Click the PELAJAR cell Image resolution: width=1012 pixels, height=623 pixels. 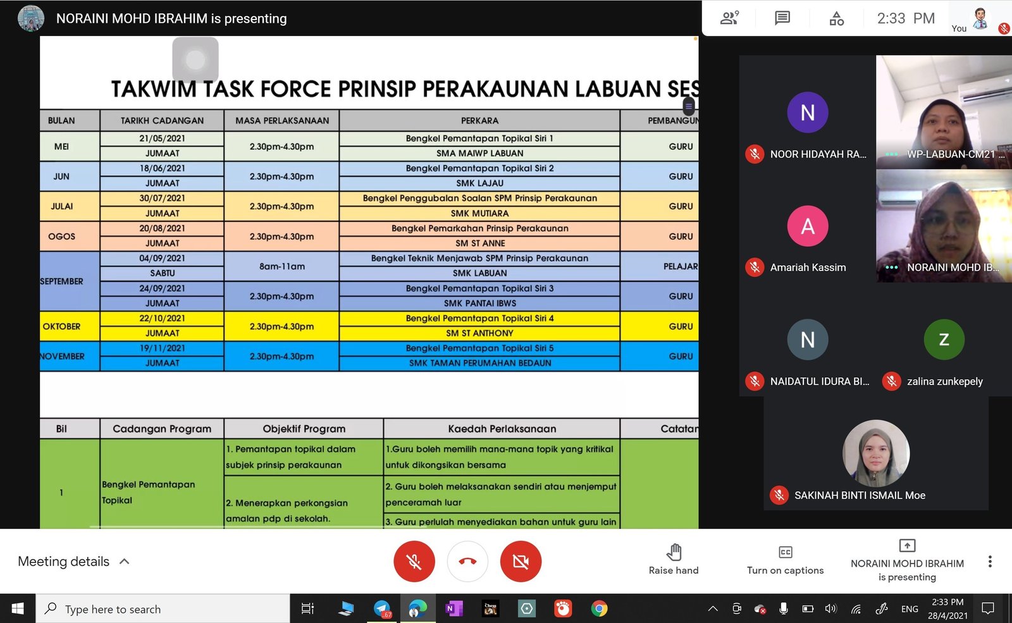click(660, 266)
